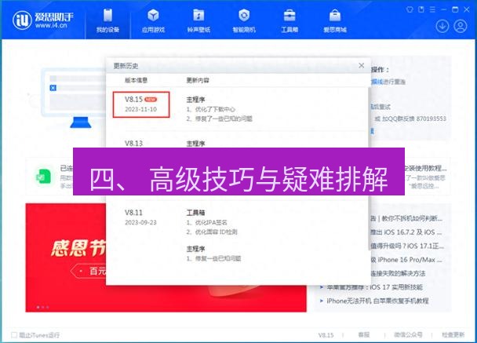The image size is (477, 343).
Task: Open the user account profile icon
Action: (x=461, y=26)
